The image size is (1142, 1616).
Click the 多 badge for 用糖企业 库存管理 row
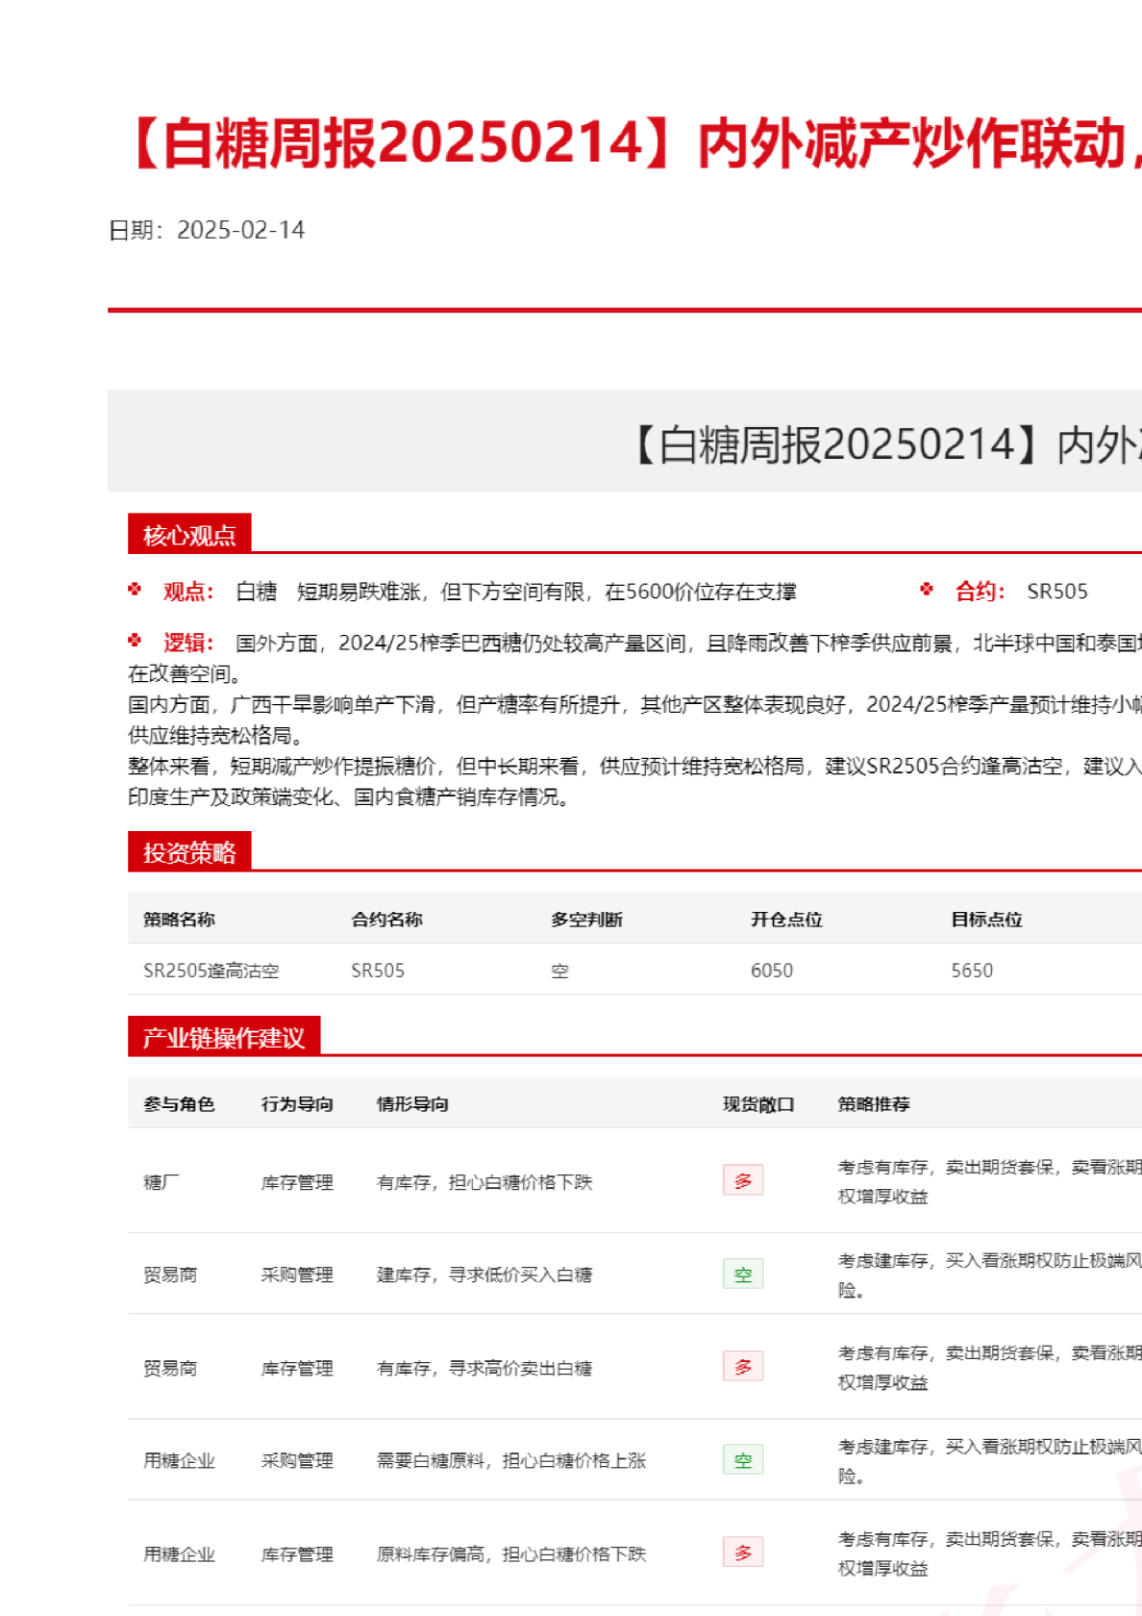742,1552
